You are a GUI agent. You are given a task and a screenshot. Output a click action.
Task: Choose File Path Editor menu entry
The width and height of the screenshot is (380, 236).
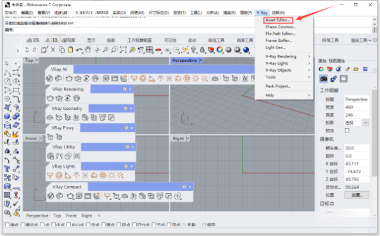281,33
